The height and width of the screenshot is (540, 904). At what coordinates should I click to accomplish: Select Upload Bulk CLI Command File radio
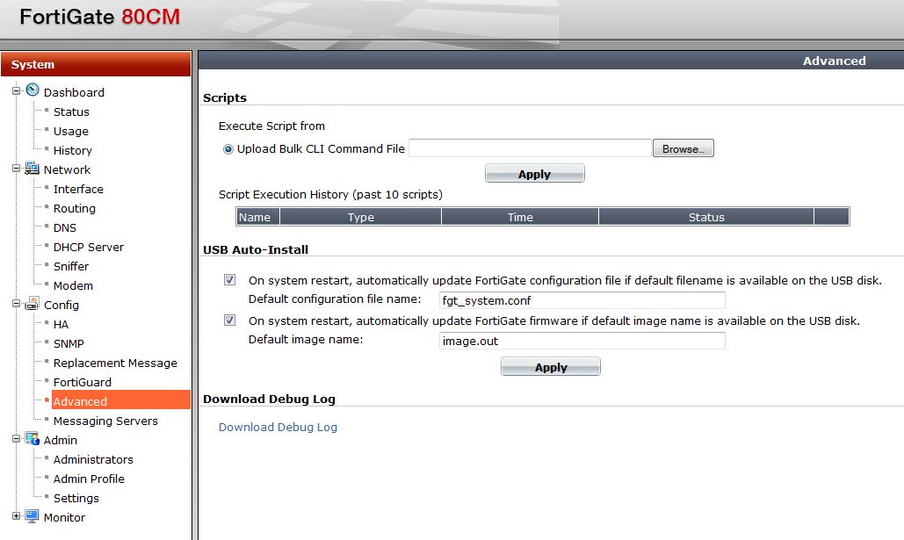coord(228,149)
